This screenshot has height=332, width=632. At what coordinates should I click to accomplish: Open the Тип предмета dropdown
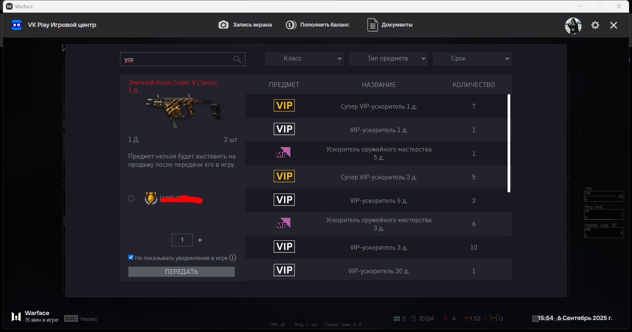click(388, 59)
